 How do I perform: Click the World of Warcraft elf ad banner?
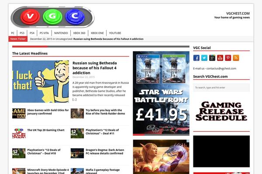[161, 157]
